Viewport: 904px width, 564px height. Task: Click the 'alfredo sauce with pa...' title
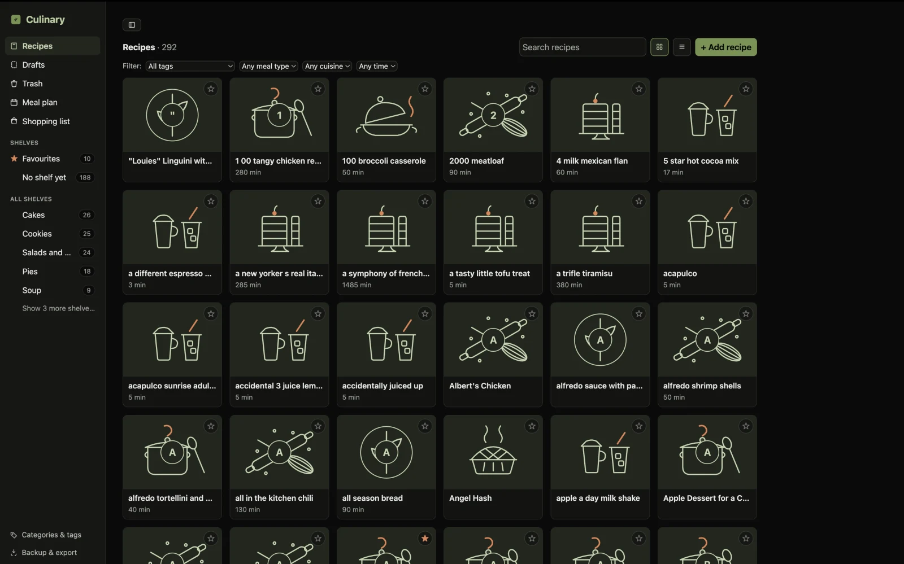coord(599,386)
